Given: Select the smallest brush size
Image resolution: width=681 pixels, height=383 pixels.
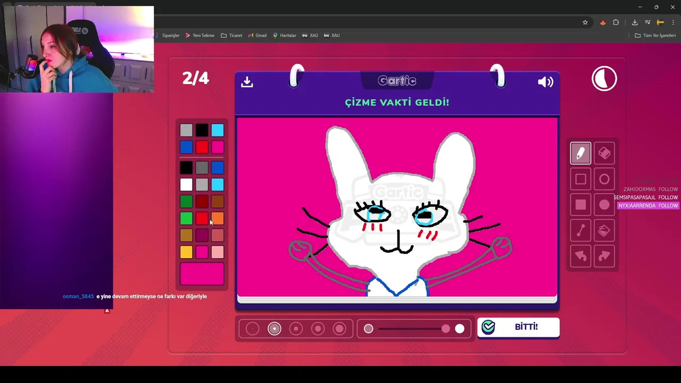Looking at the screenshot, I should 253,329.
